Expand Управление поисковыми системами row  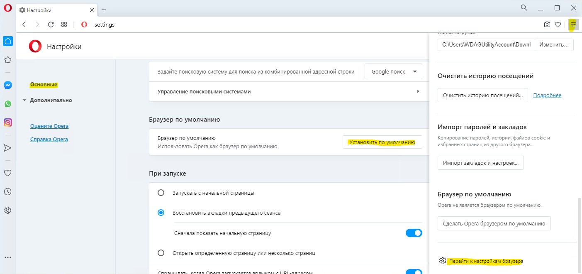(x=289, y=91)
